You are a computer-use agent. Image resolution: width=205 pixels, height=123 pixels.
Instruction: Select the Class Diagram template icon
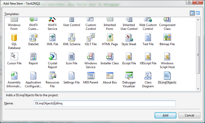point(148,75)
